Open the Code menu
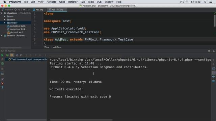The image size is (216, 121). click(62, 2)
